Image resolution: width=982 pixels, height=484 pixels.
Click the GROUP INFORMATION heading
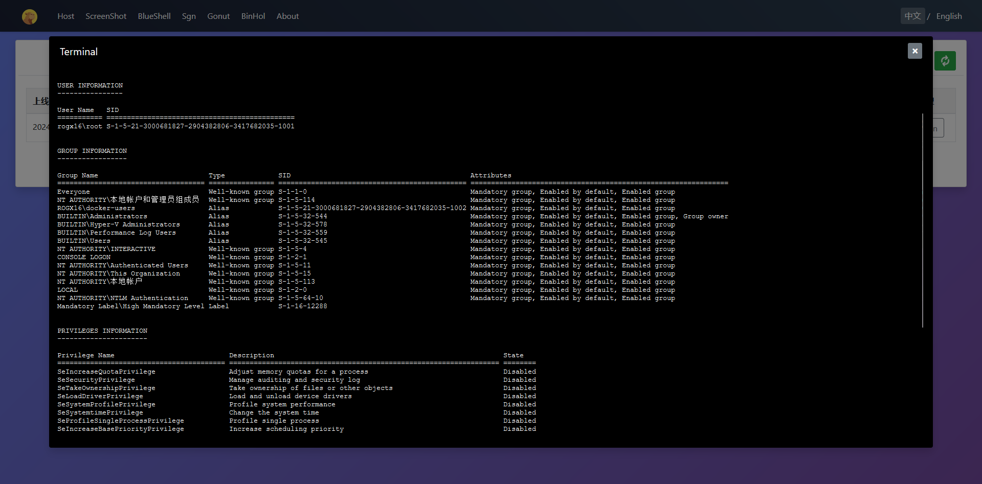coord(92,151)
